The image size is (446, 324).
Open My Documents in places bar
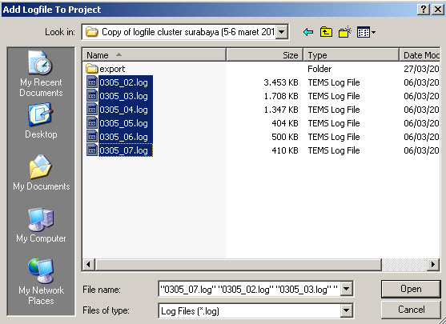(41, 173)
